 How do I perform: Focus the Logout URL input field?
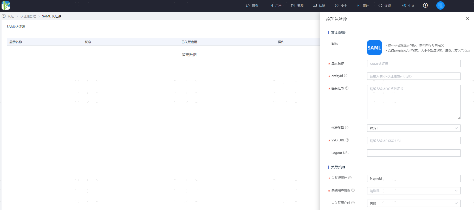[x=414, y=153]
